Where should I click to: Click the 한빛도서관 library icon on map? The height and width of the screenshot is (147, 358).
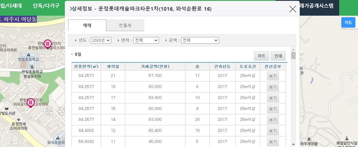[x=7, y=109]
